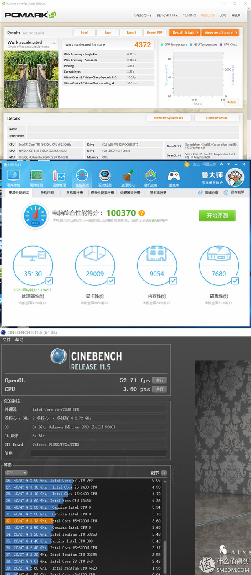Click View raw SystemInfo button

tap(169, 118)
